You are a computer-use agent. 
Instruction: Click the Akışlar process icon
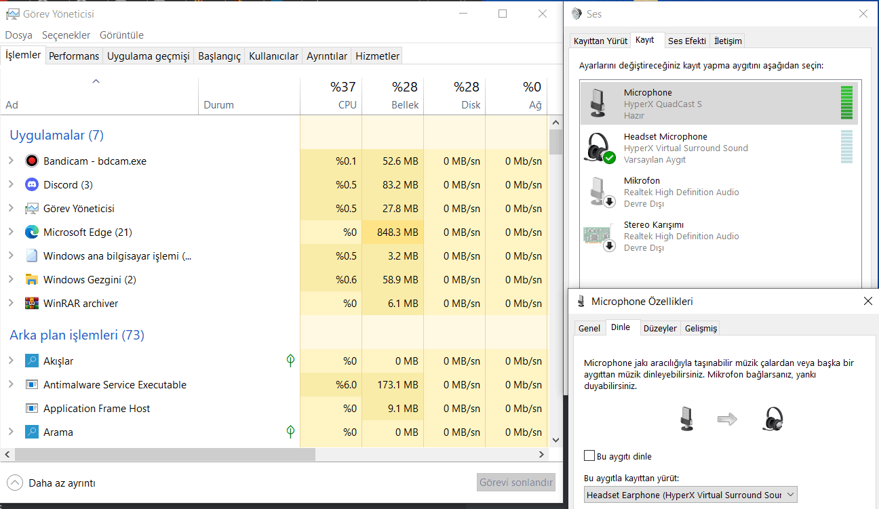pos(31,361)
